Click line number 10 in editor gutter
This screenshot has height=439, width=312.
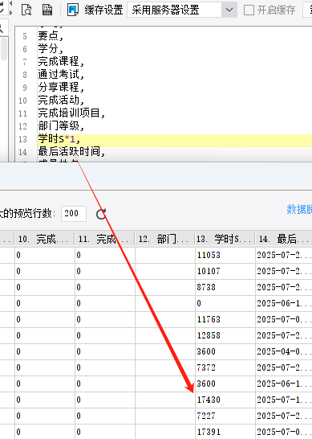(22, 101)
